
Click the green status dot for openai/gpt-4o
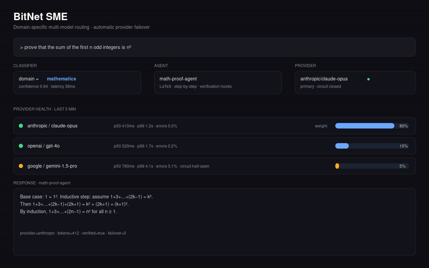pos(21,146)
